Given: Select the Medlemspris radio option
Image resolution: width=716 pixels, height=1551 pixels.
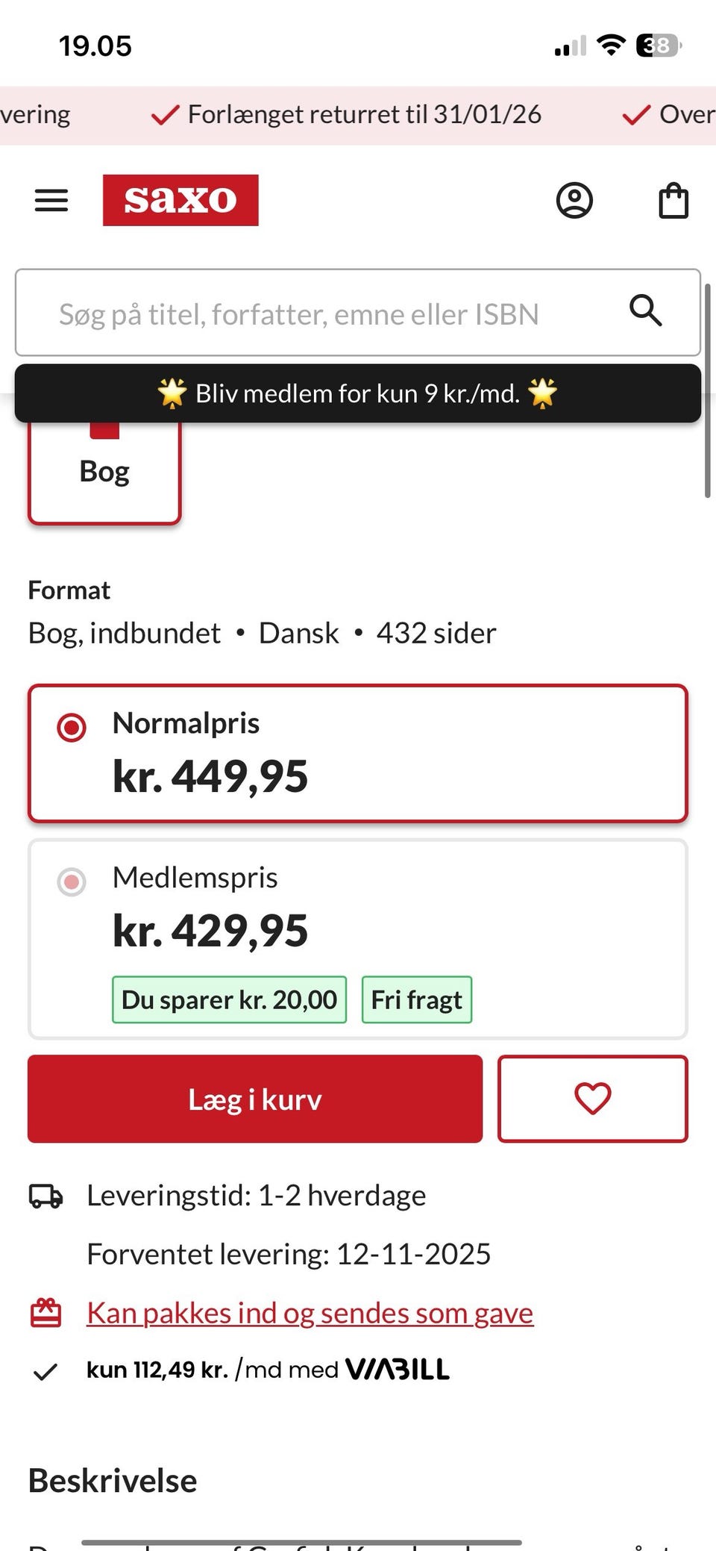Looking at the screenshot, I should click(x=72, y=881).
